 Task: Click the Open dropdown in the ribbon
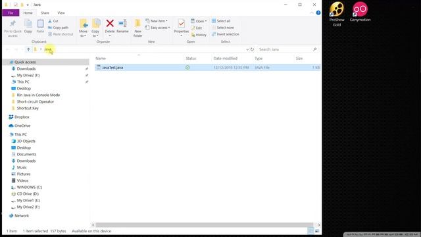[x=199, y=21]
